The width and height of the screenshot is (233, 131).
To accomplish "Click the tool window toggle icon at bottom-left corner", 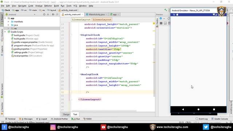I will coord(3,122).
